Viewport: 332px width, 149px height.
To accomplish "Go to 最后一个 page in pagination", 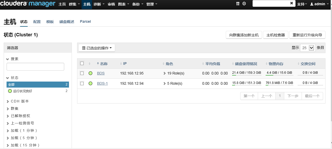I will click(x=312, y=96).
